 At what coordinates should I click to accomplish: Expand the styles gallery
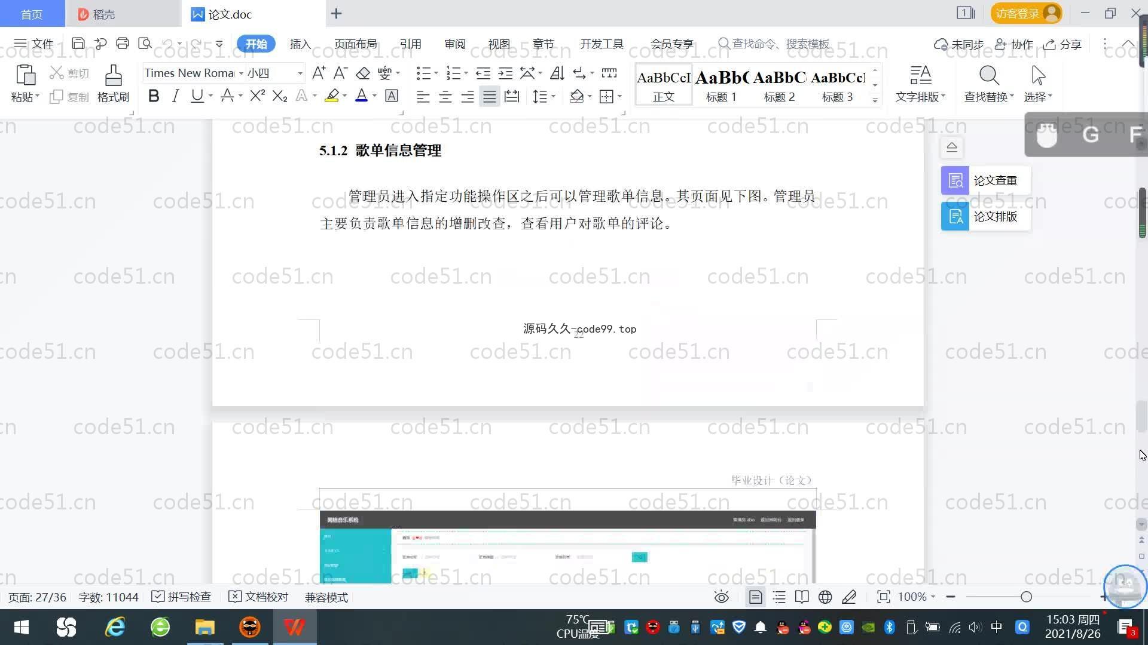coord(875,100)
